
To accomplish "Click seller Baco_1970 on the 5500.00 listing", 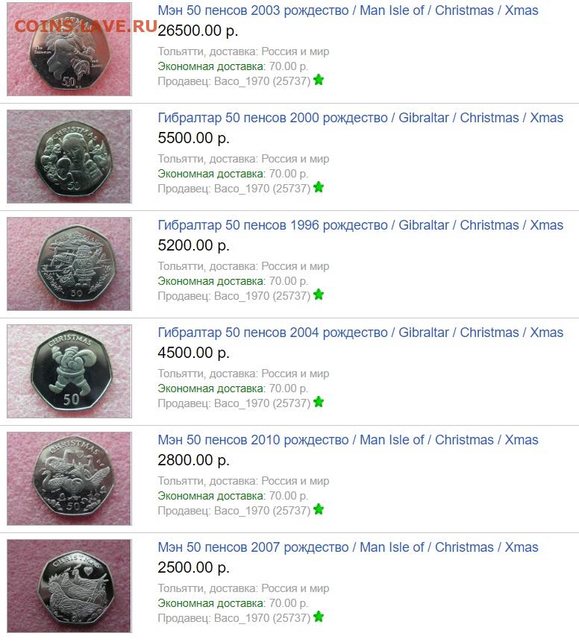I will pyautogui.click(x=262, y=189).
